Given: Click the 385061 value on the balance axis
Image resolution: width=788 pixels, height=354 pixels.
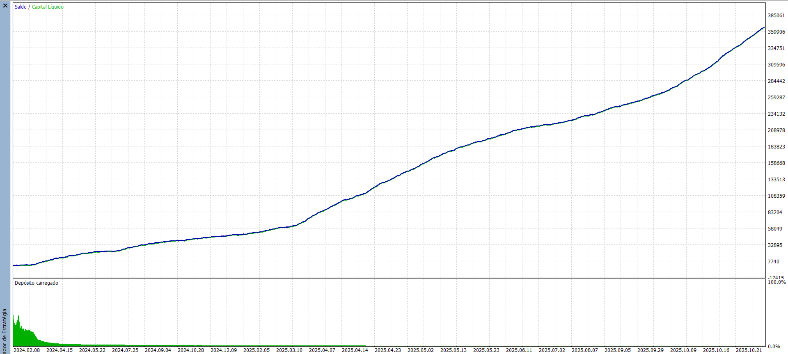Looking at the screenshot, I should click(776, 16).
